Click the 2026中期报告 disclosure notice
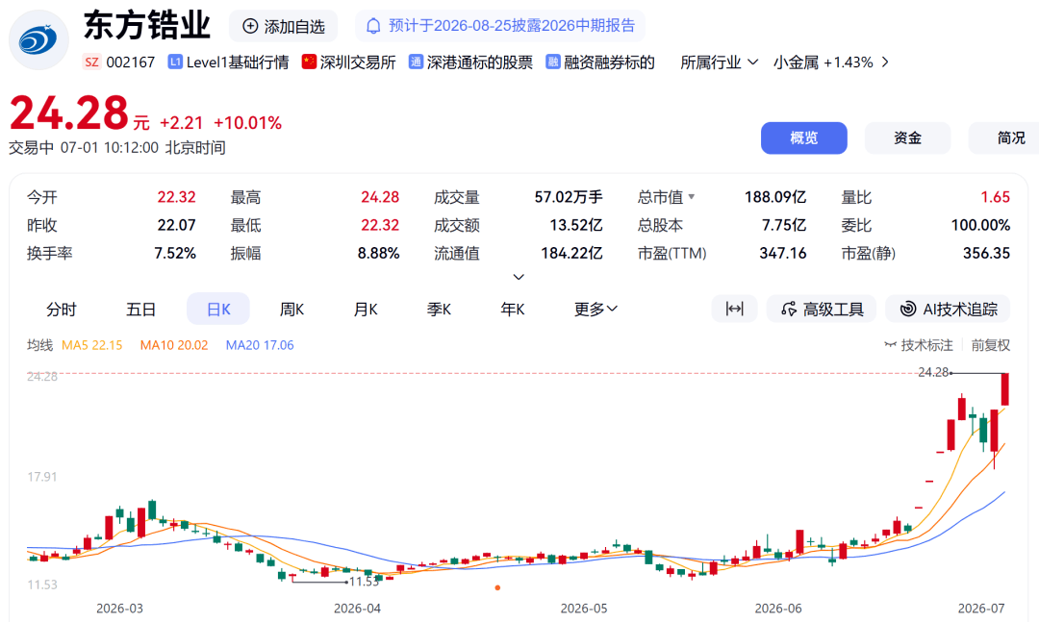 coord(500,26)
